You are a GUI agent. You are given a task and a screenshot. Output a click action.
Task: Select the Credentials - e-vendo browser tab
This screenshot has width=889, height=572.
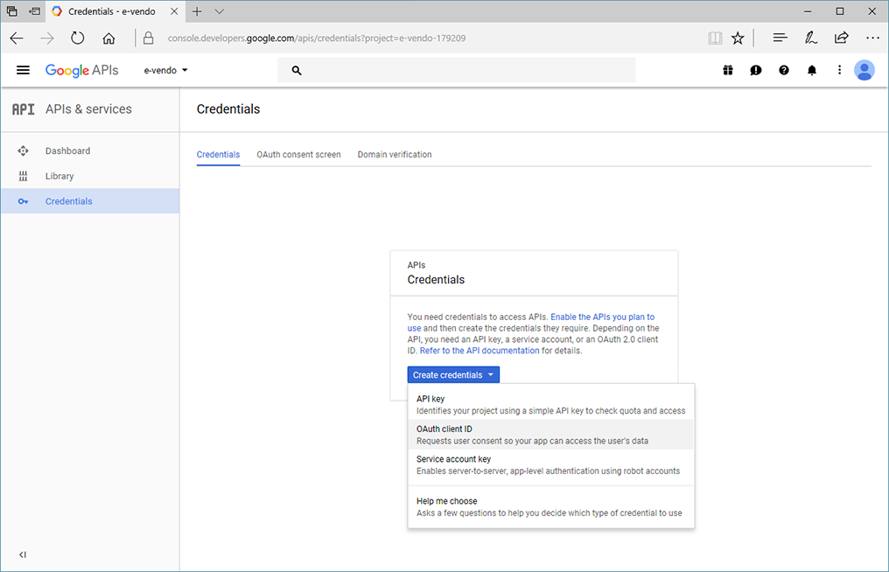[114, 11]
